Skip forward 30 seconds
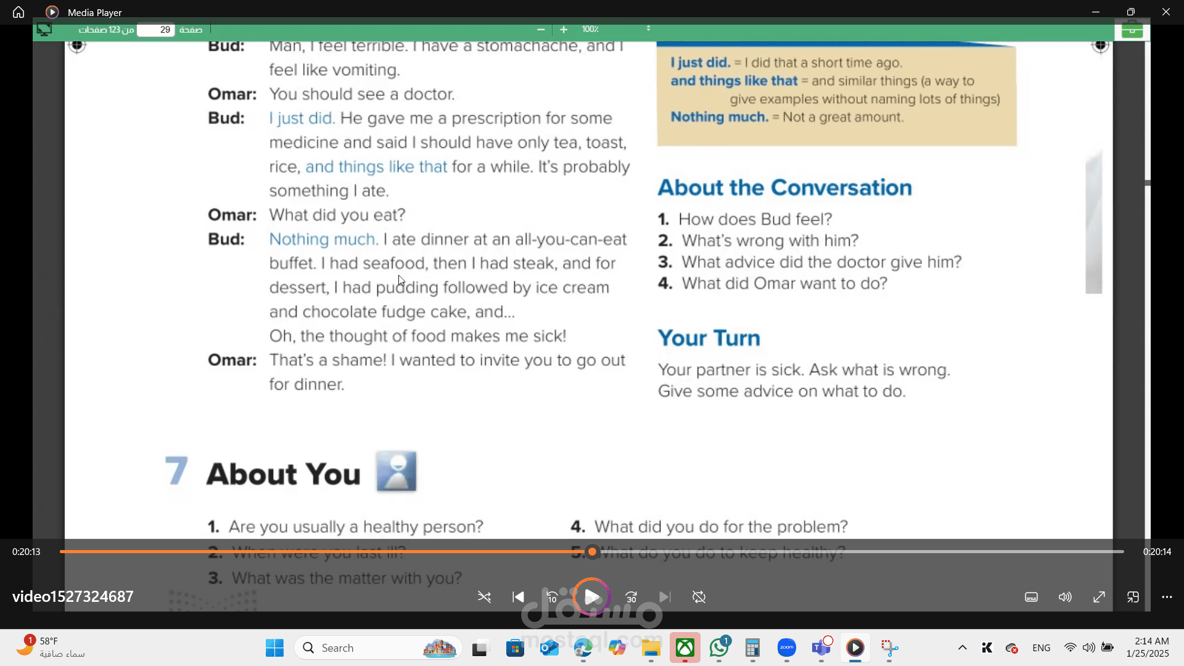The width and height of the screenshot is (1184, 666). coord(631,597)
